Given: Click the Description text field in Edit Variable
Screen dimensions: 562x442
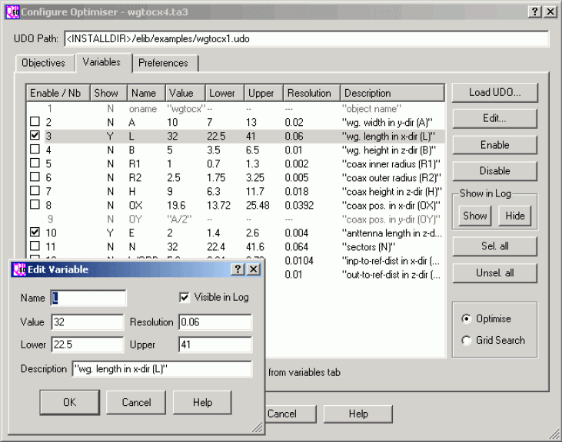Looking at the screenshot, I should [x=161, y=369].
